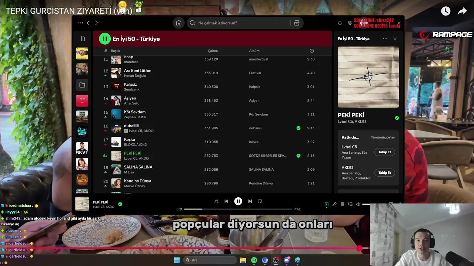Screen dimensions: 474x266
Task: Sort by the Çalma column header
Action: click(x=213, y=51)
